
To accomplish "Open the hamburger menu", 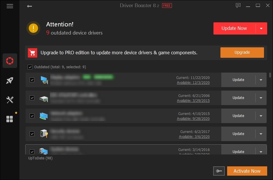I will 10,6.
